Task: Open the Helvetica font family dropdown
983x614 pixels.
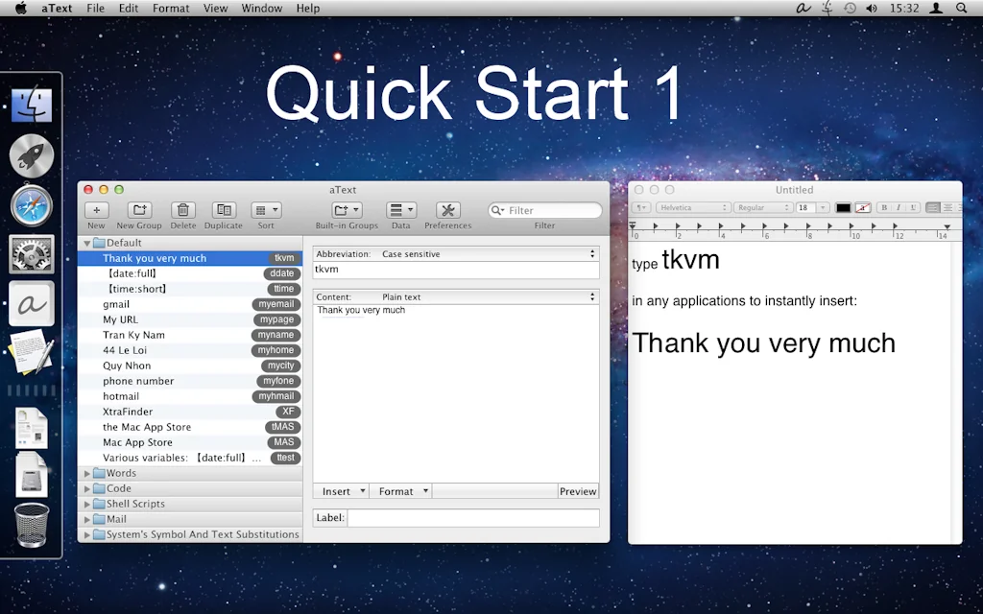Action: (x=693, y=207)
